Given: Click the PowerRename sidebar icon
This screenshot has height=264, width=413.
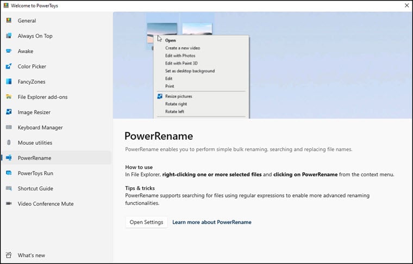Looking at the screenshot, I should point(9,158).
